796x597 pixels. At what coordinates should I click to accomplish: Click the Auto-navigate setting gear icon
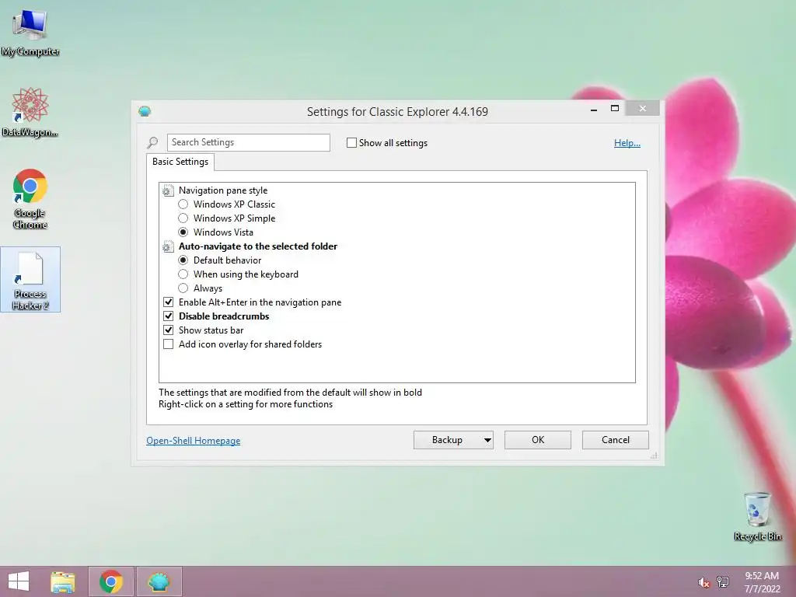click(x=168, y=246)
